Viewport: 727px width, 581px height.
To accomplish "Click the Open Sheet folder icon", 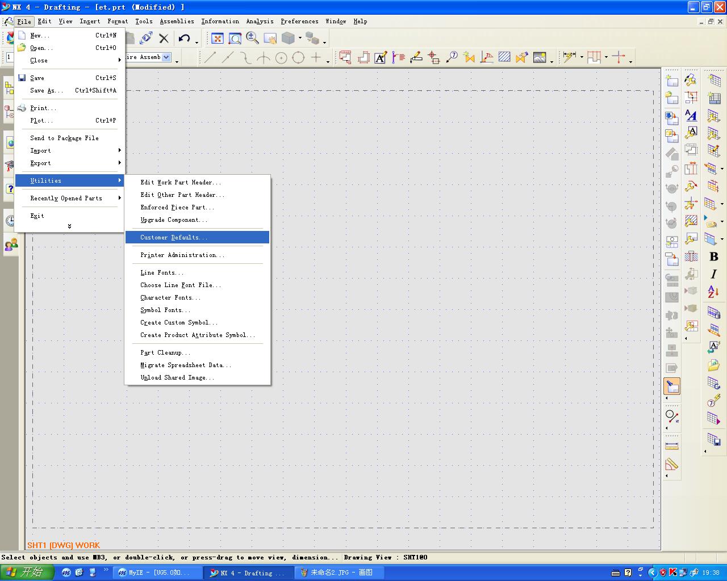I will click(x=672, y=98).
